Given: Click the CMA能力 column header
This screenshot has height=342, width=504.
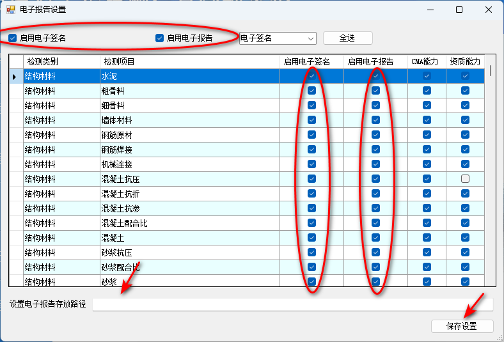Looking at the screenshot, I should tap(426, 62).
